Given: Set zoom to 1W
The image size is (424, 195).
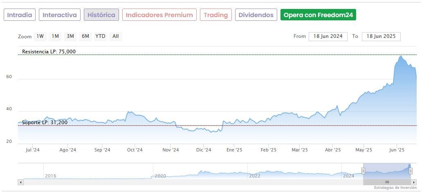Looking at the screenshot, I should coord(40,36).
